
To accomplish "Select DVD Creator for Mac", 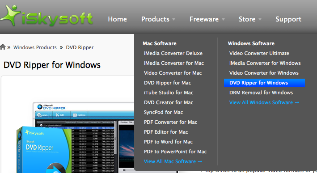I will (x=169, y=102).
